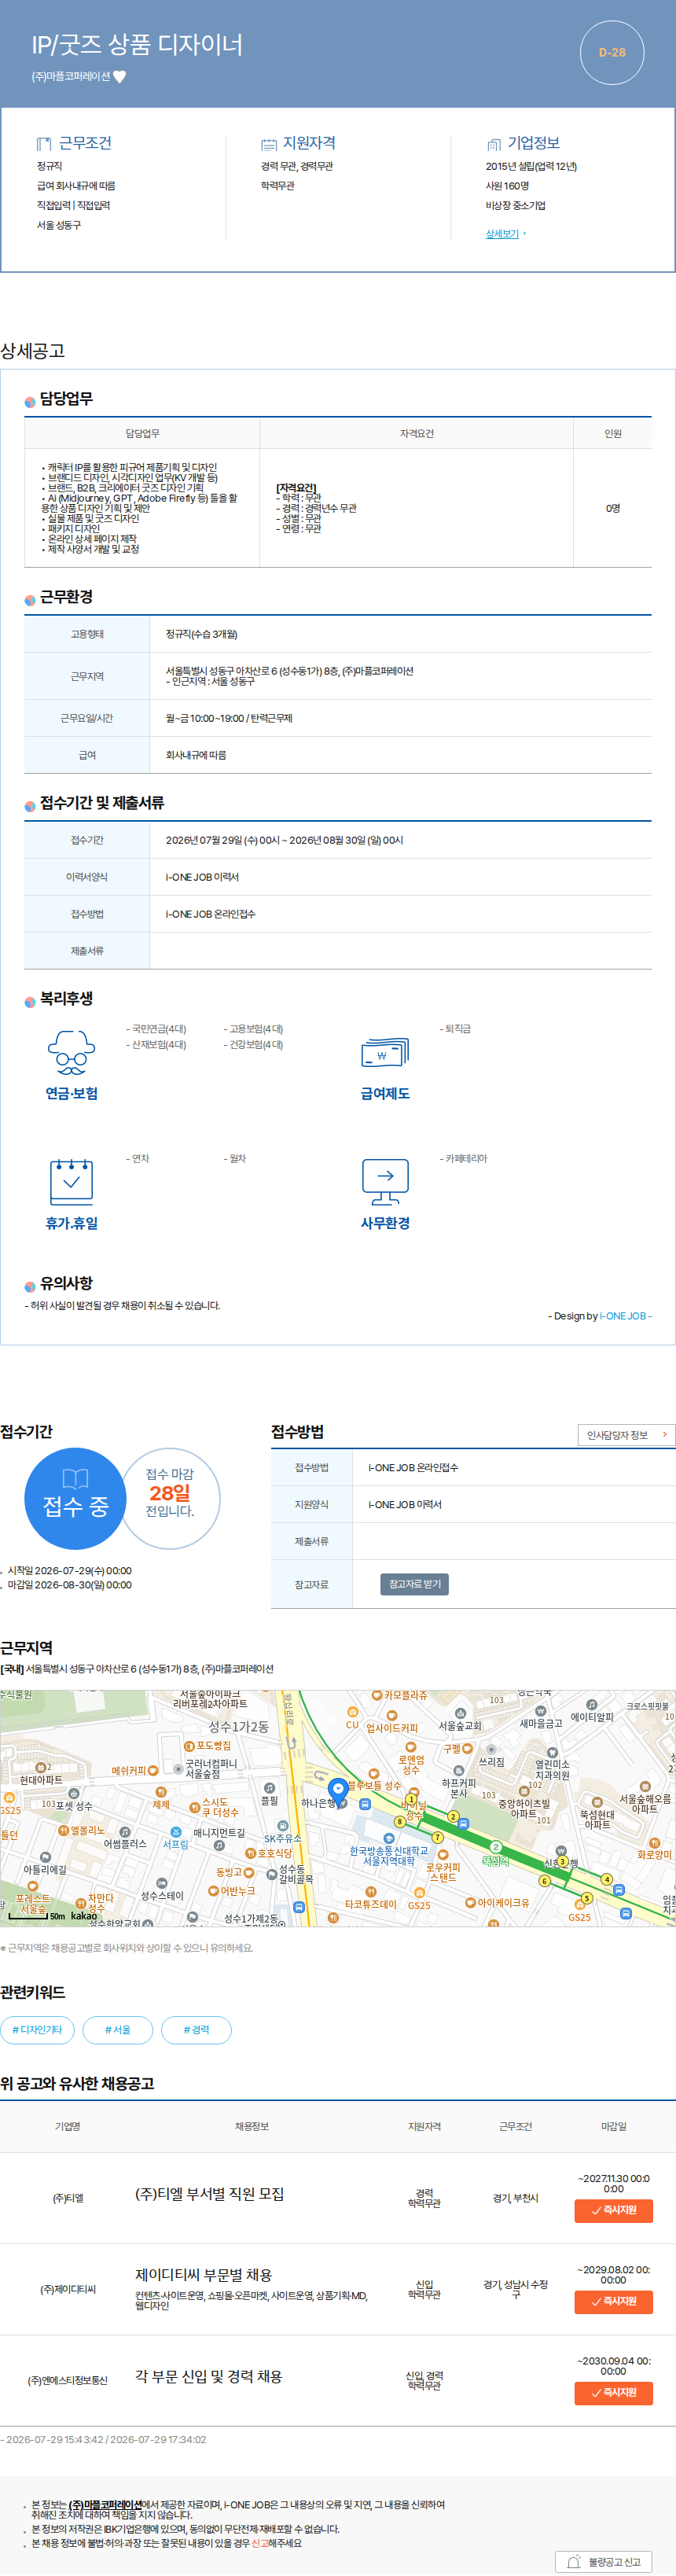Screen dimensions: 676x2576
Task: Click the 불량공고 신고 button
Action: [x=604, y=2562]
